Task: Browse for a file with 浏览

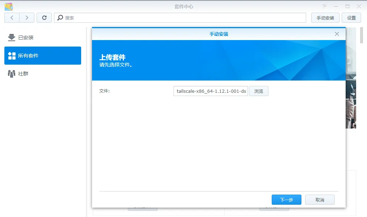Action: (259, 91)
